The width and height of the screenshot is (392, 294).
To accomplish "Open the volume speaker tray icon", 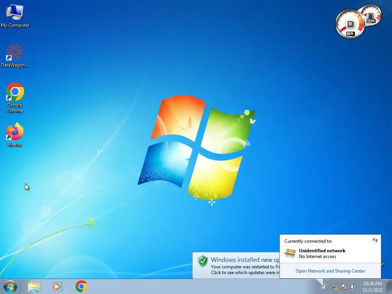I will (353, 287).
